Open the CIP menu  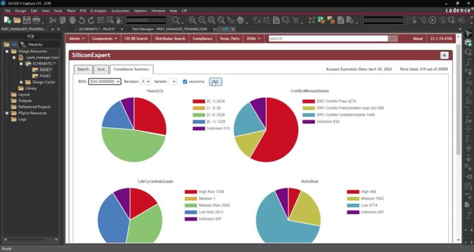coord(184,11)
